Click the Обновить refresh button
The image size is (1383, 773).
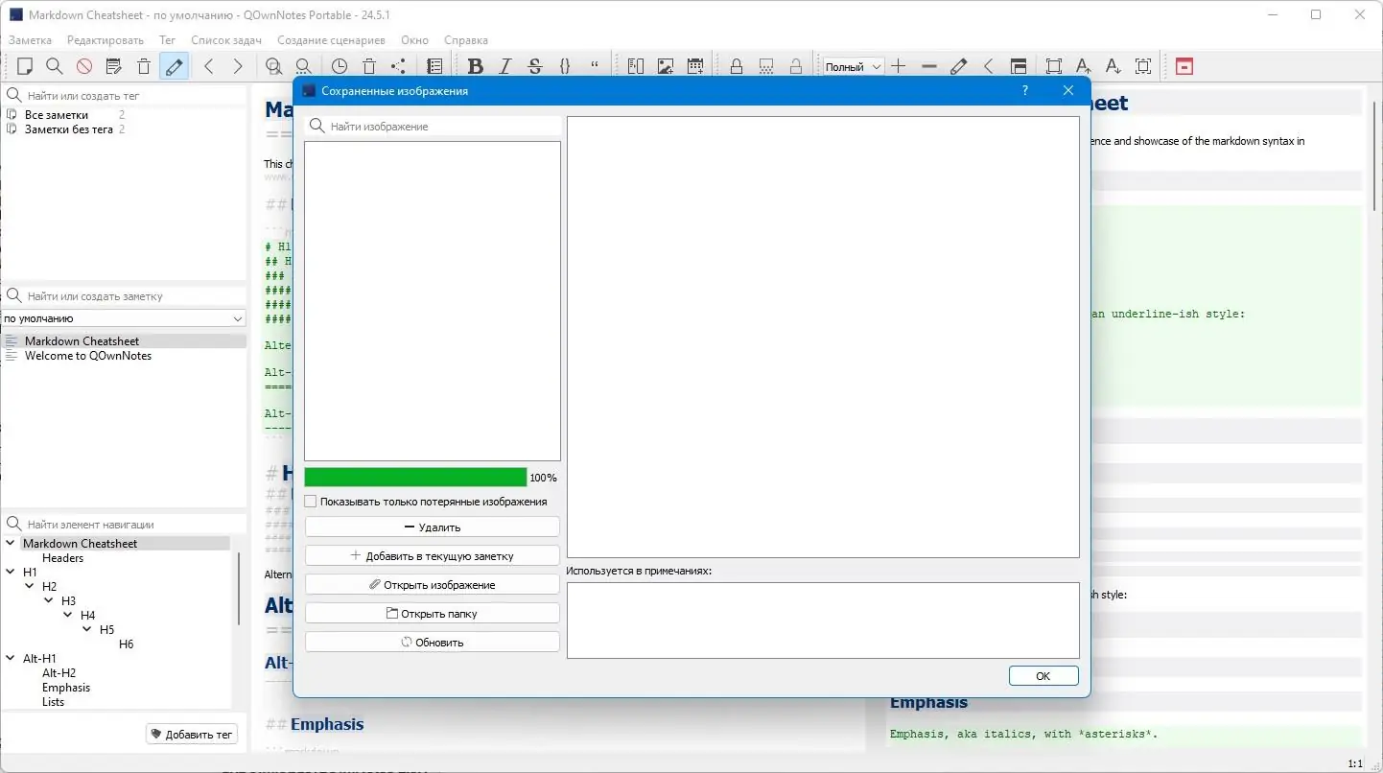coord(433,642)
